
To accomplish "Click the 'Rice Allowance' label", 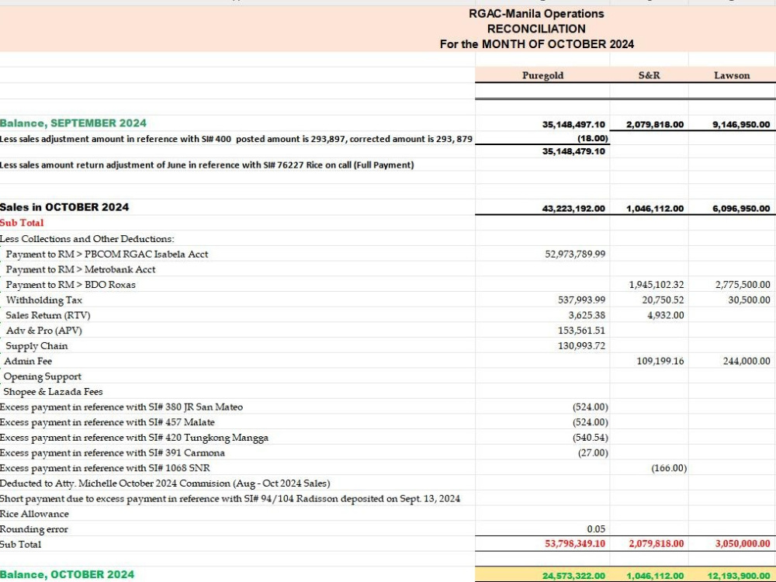I will pos(34,514).
